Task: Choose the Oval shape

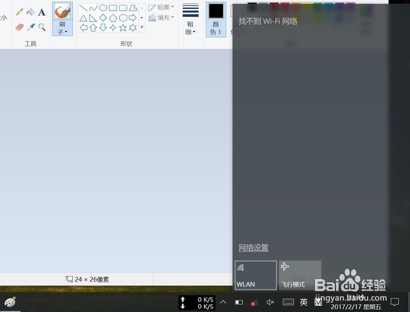Action: [103, 8]
